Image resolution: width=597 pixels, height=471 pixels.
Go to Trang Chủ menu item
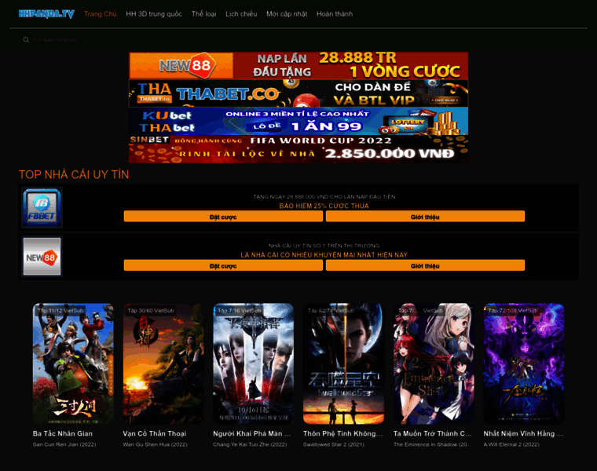point(100,14)
